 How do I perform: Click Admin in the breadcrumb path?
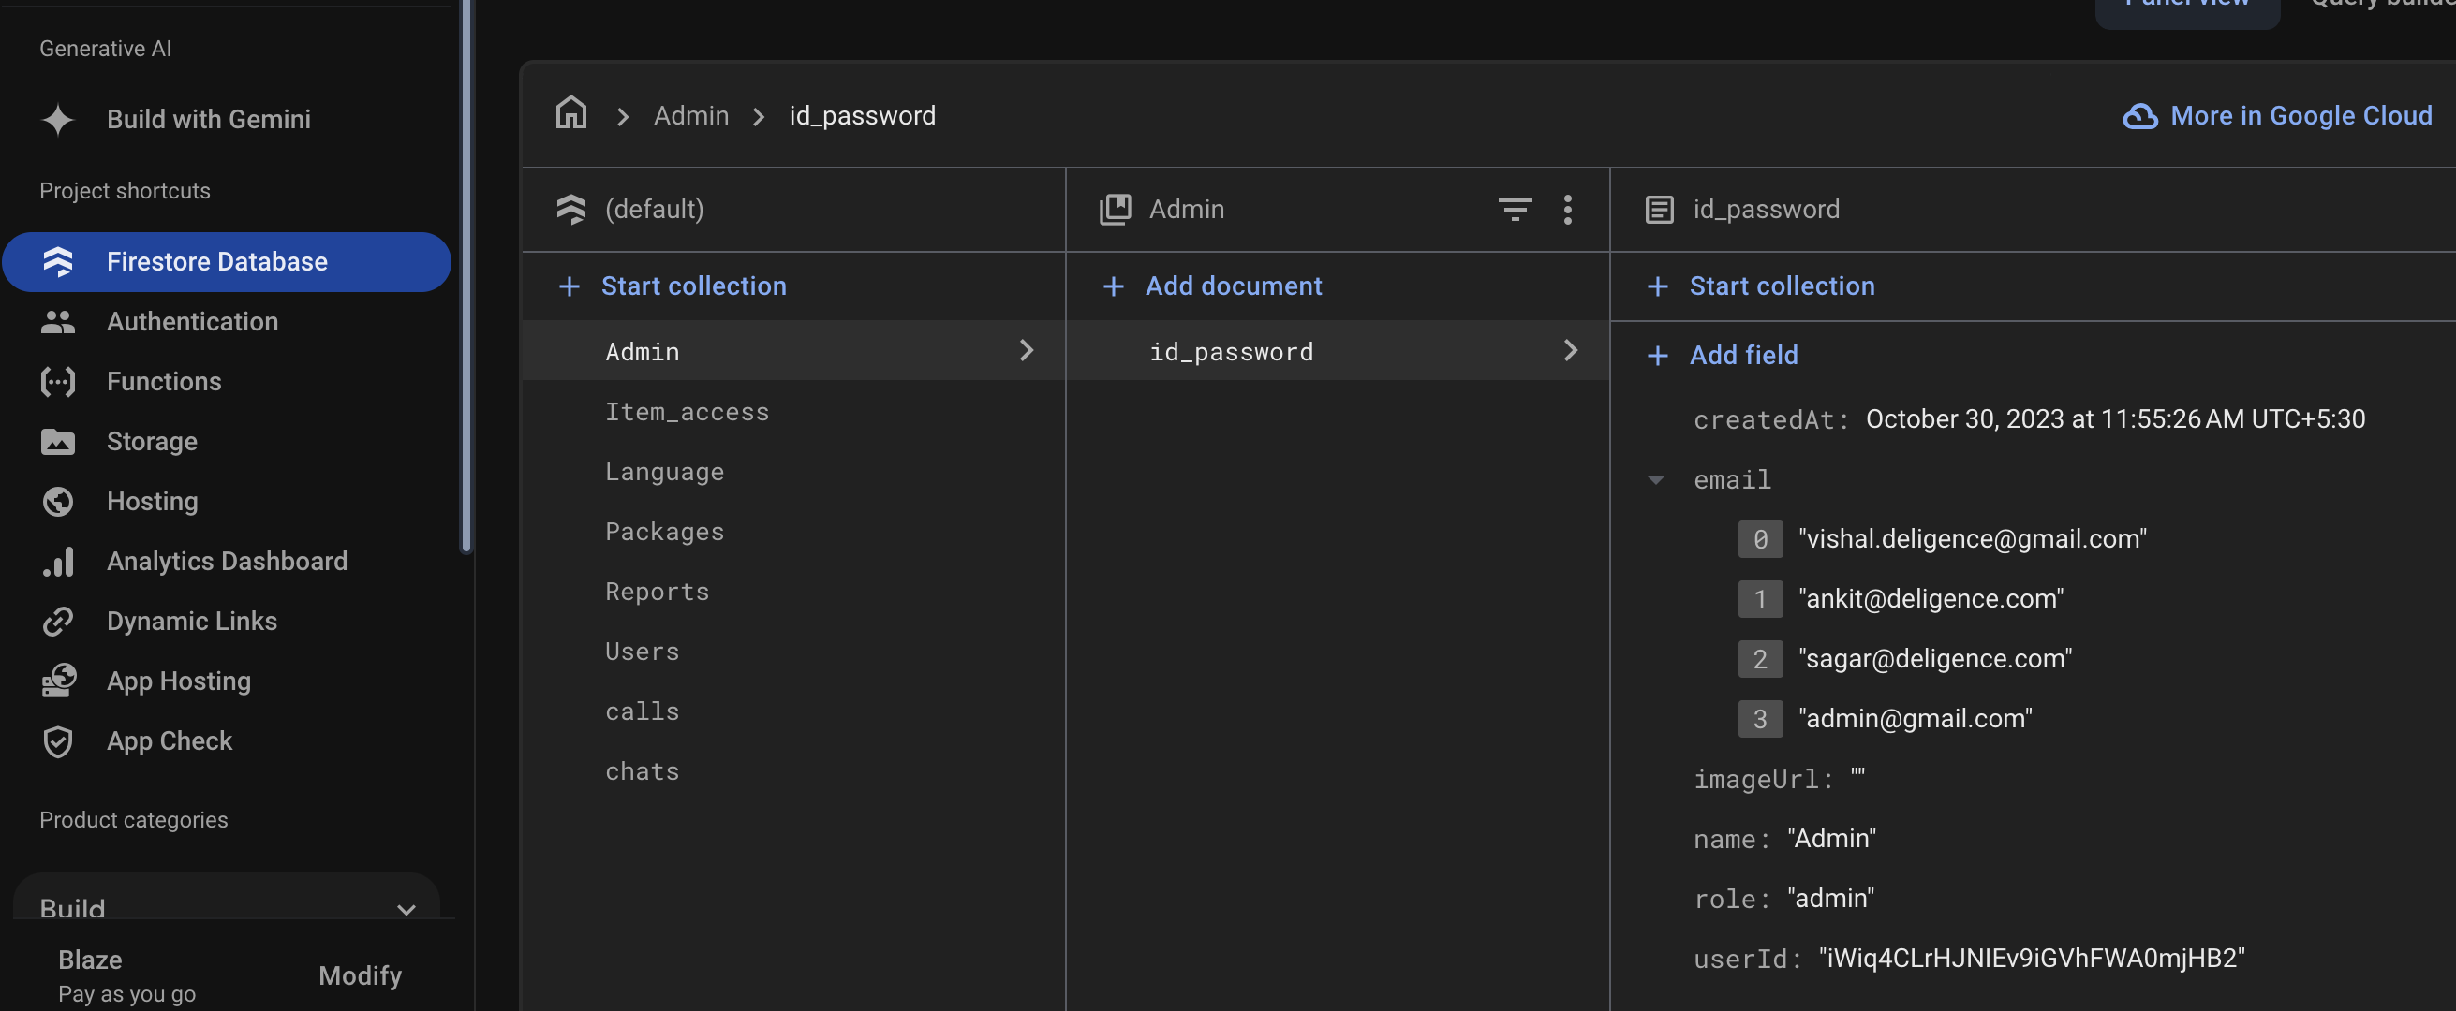point(690,115)
